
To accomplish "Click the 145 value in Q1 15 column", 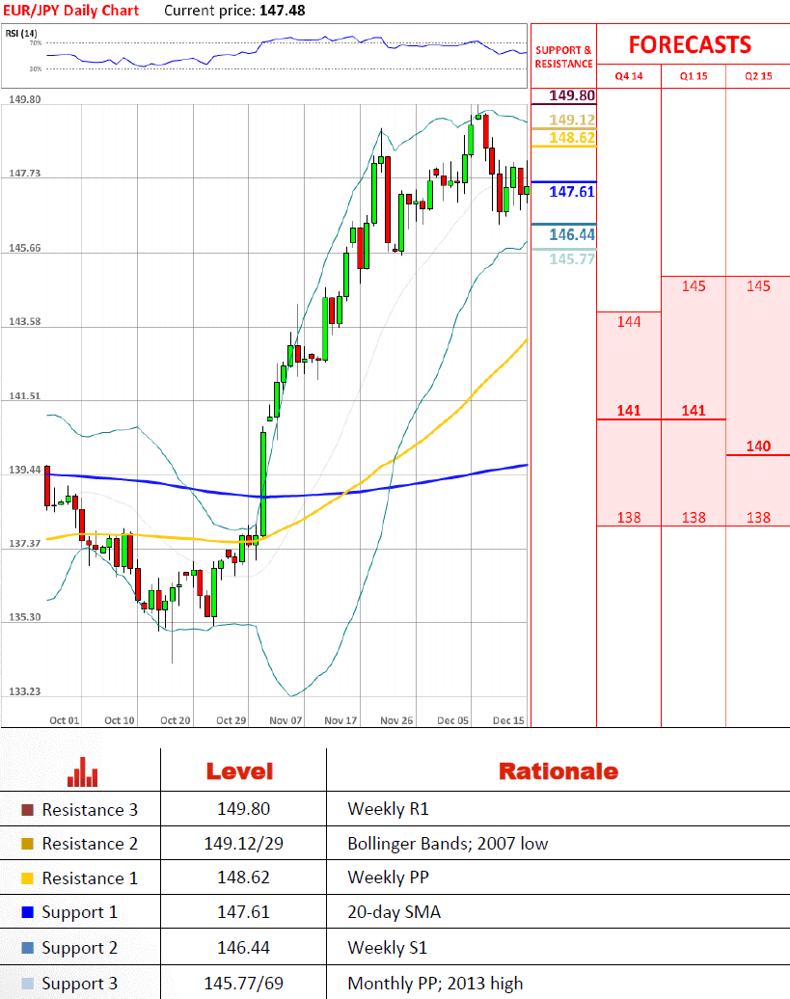I will [694, 286].
